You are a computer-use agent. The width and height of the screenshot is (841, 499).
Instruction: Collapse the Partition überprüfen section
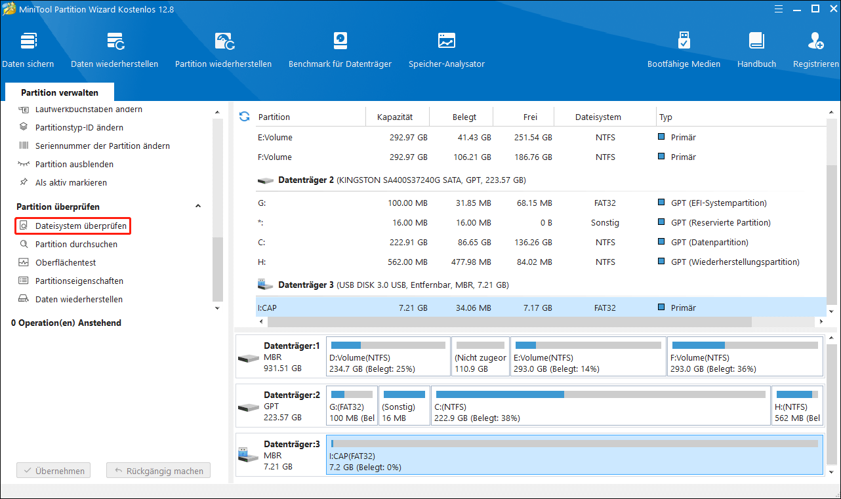(198, 207)
